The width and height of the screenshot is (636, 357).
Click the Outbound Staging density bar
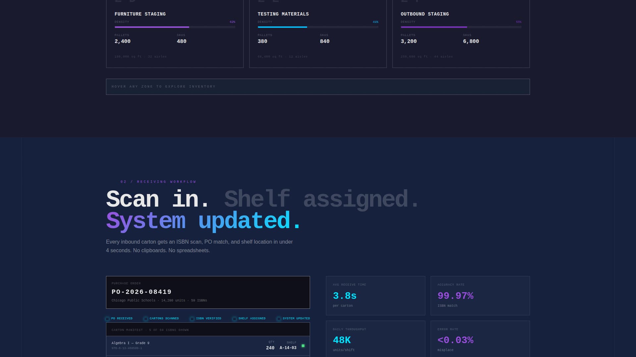tap(461, 27)
